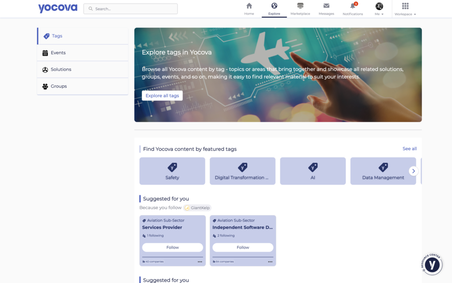Image resolution: width=452 pixels, height=283 pixels.
Task: Click the "1 following" text
Action: click(x=155, y=236)
